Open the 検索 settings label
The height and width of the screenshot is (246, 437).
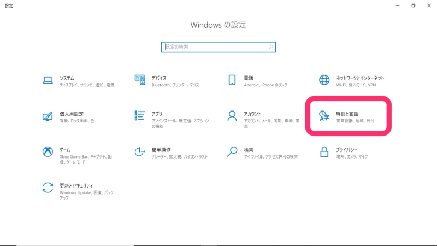(x=249, y=150)
